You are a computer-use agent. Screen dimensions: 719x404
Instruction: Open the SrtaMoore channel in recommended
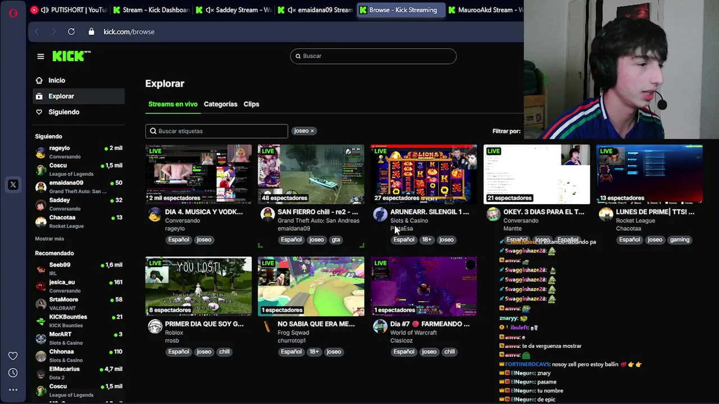[79, 304]
